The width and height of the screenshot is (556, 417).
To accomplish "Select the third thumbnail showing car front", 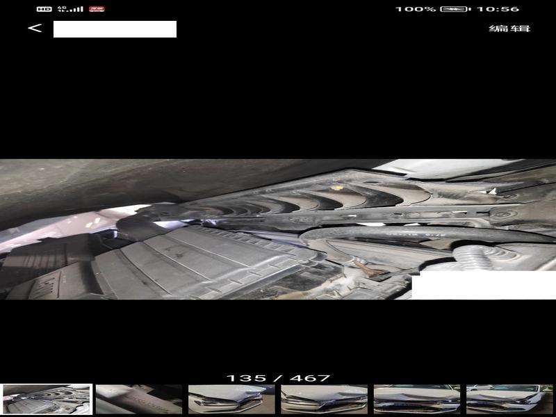I will click(x=231, y=399).
